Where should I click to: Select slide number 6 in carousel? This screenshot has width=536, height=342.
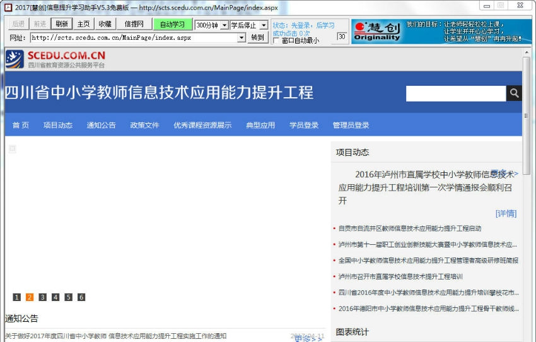point(81,297)
